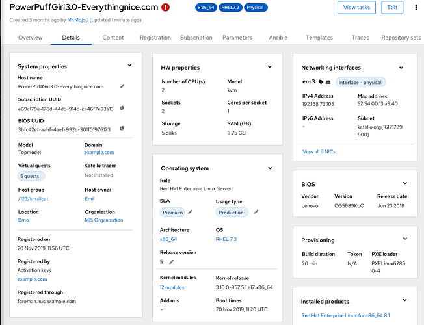The width and height of the screenshot is (424, 325).
Task: Click the Production usage type label
Action: click(x=232, y=213)
